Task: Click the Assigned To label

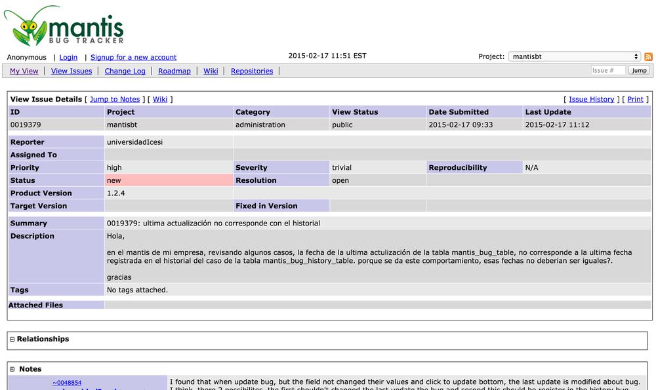Action: coord(33,155)
